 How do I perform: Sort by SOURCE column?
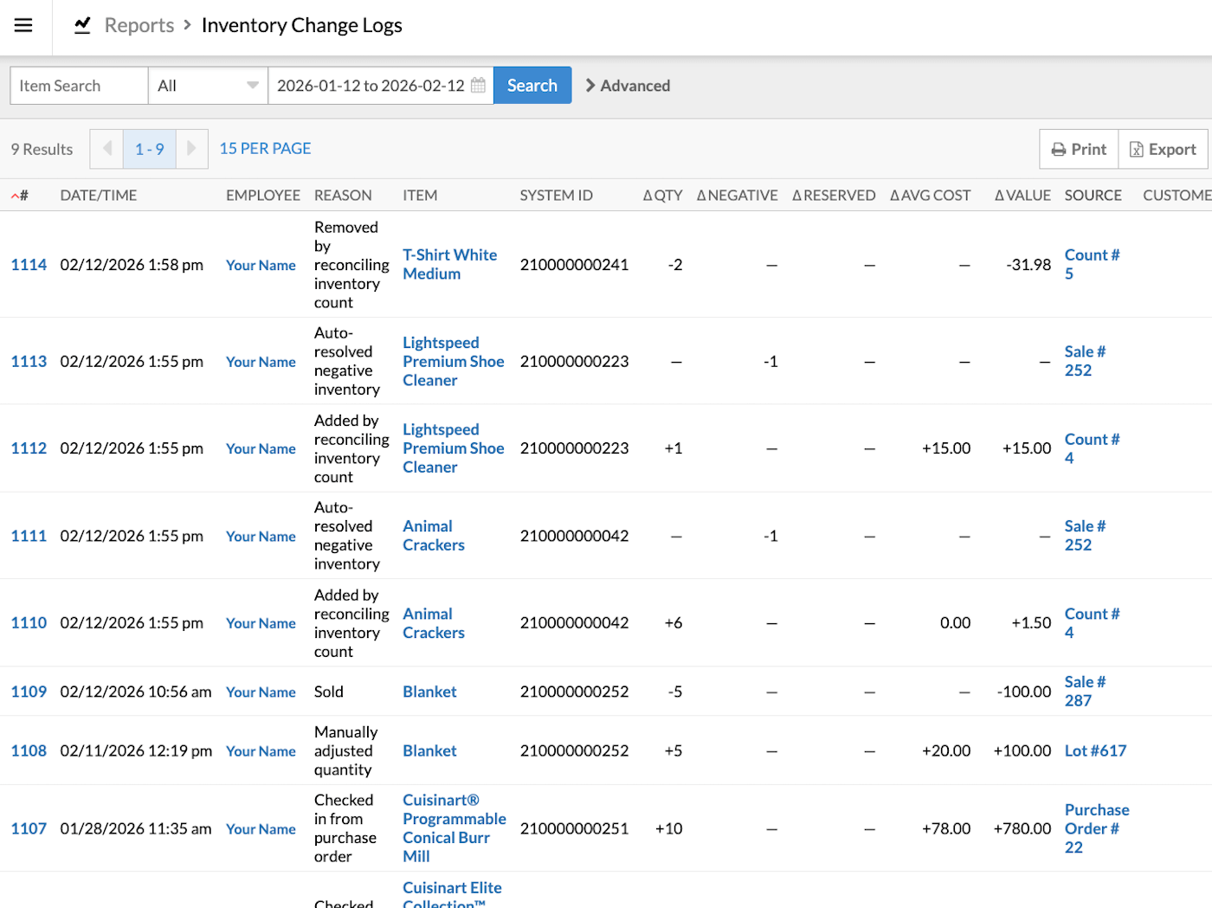(1093, 196)
